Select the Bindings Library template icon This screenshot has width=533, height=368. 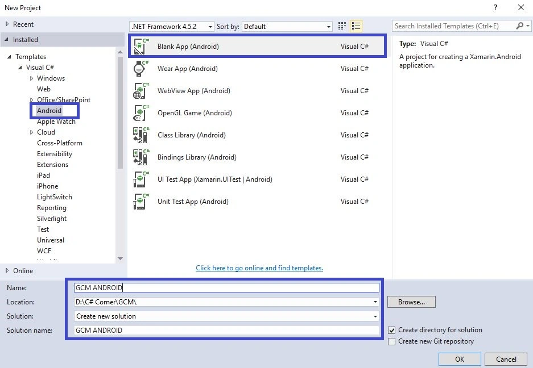pyautogui.click(x=141, y=157)
